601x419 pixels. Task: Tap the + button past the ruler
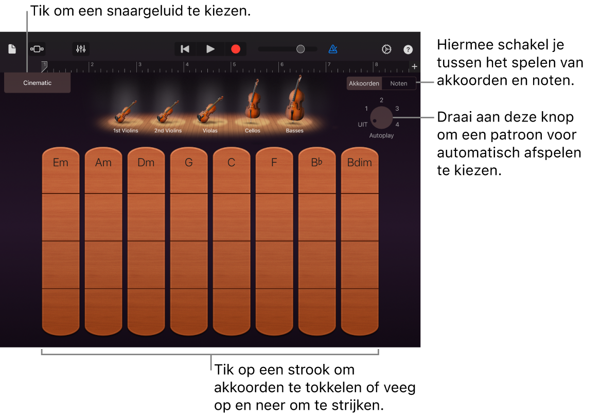coord(414,66)
